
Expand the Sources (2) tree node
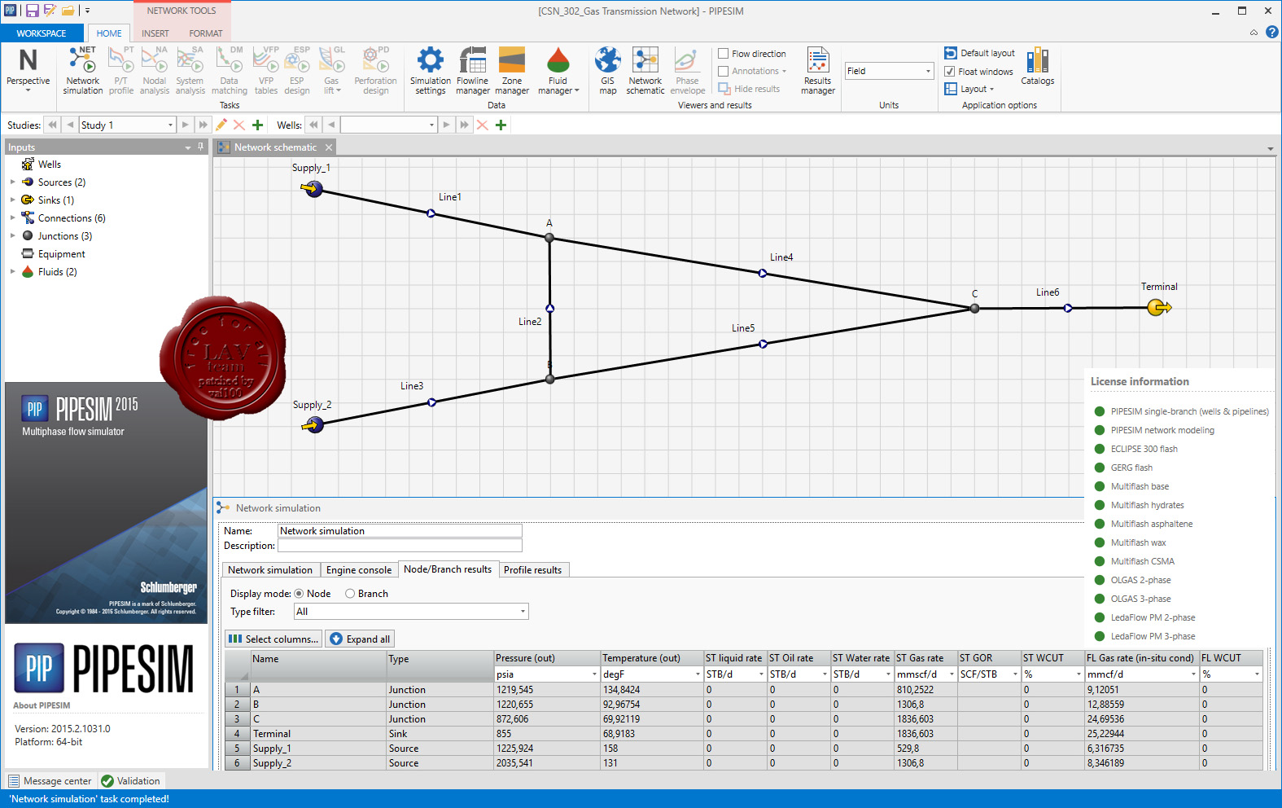pos(12,182)
